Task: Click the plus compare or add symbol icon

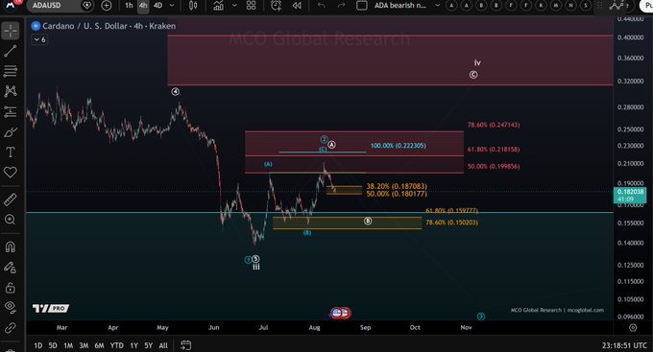Action: 107,6
